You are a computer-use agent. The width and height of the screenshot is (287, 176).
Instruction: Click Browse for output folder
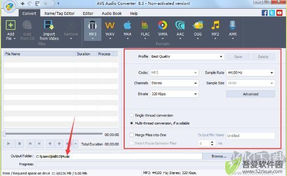click(219, 156)
